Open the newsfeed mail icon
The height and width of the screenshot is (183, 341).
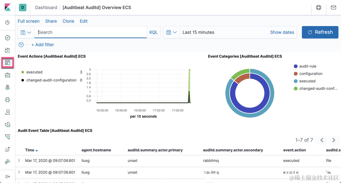coord(333,7)
